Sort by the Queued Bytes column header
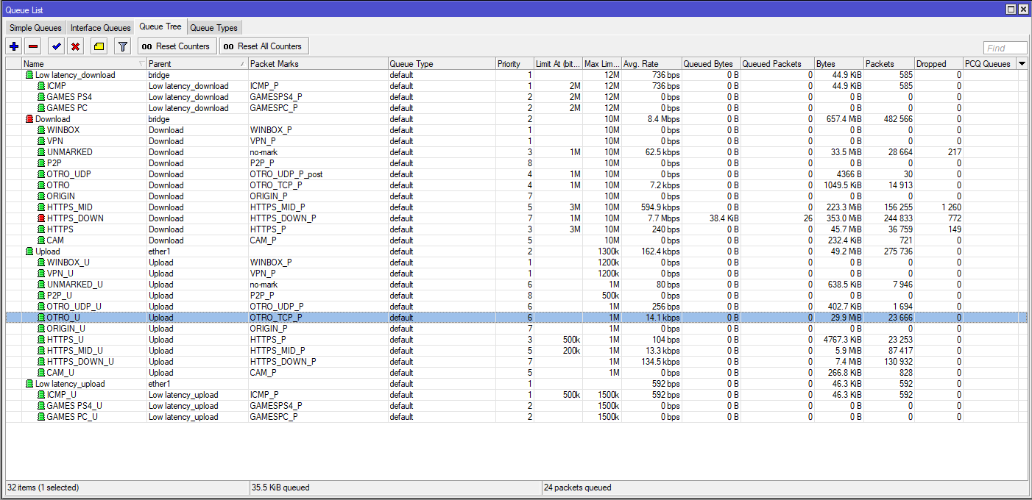1032x500 pixels. tap(711, 64)
